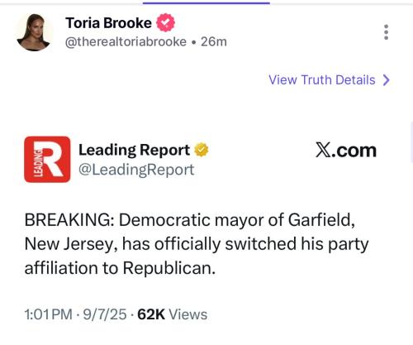Open the three-dot post options menu

[x=387, y=32]
